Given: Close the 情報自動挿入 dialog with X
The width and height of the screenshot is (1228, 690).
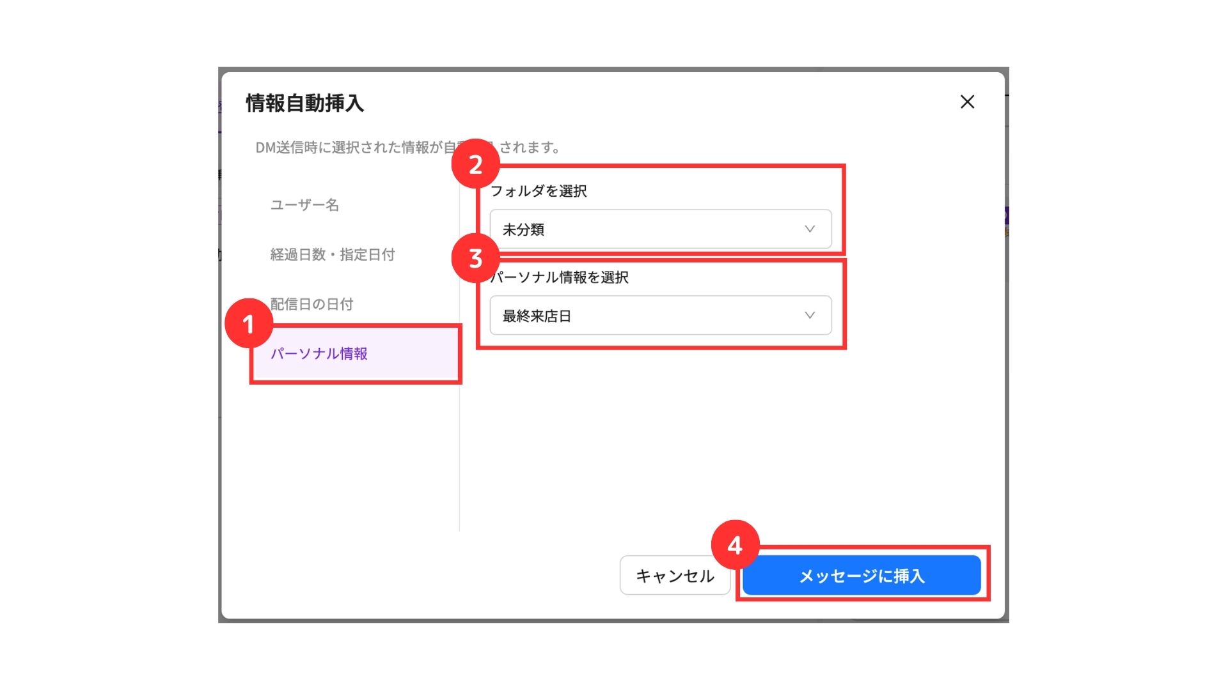Looking at the screenshot, I should click(967, 102).
